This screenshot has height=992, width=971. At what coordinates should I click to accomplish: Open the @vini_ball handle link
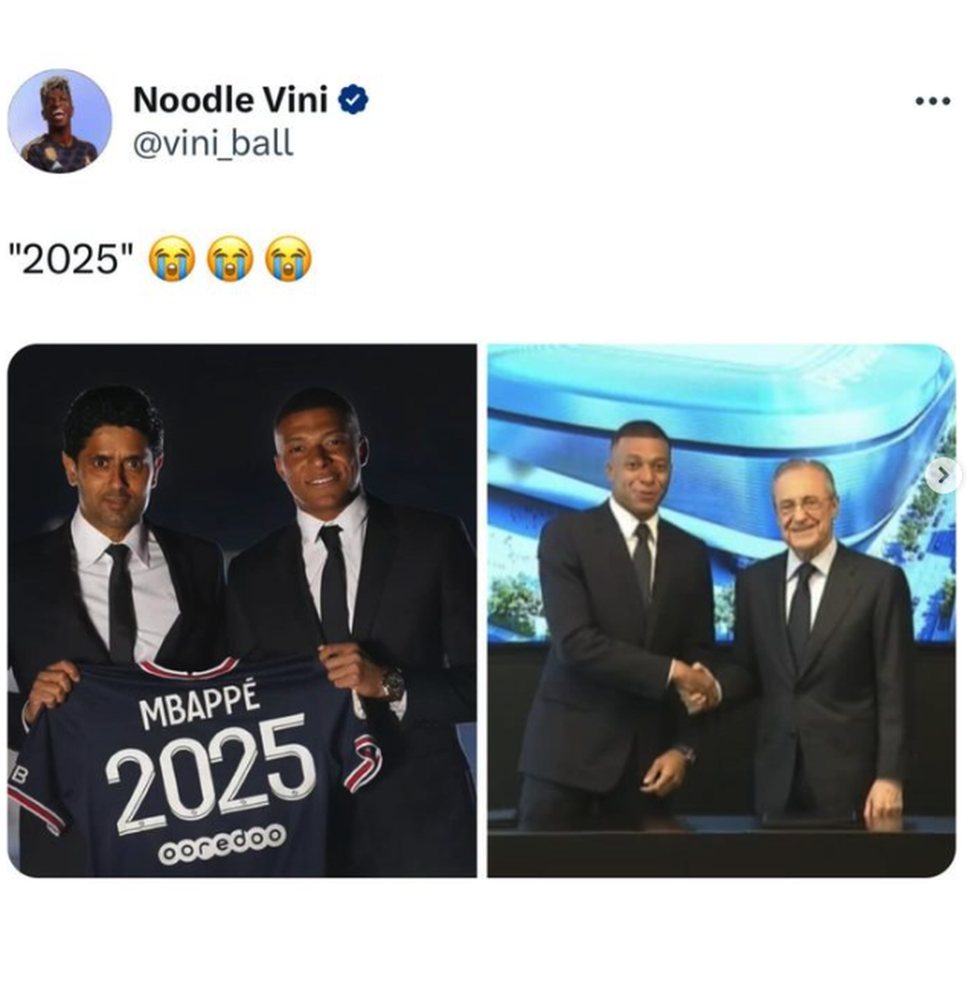click(x=212, y=143)
